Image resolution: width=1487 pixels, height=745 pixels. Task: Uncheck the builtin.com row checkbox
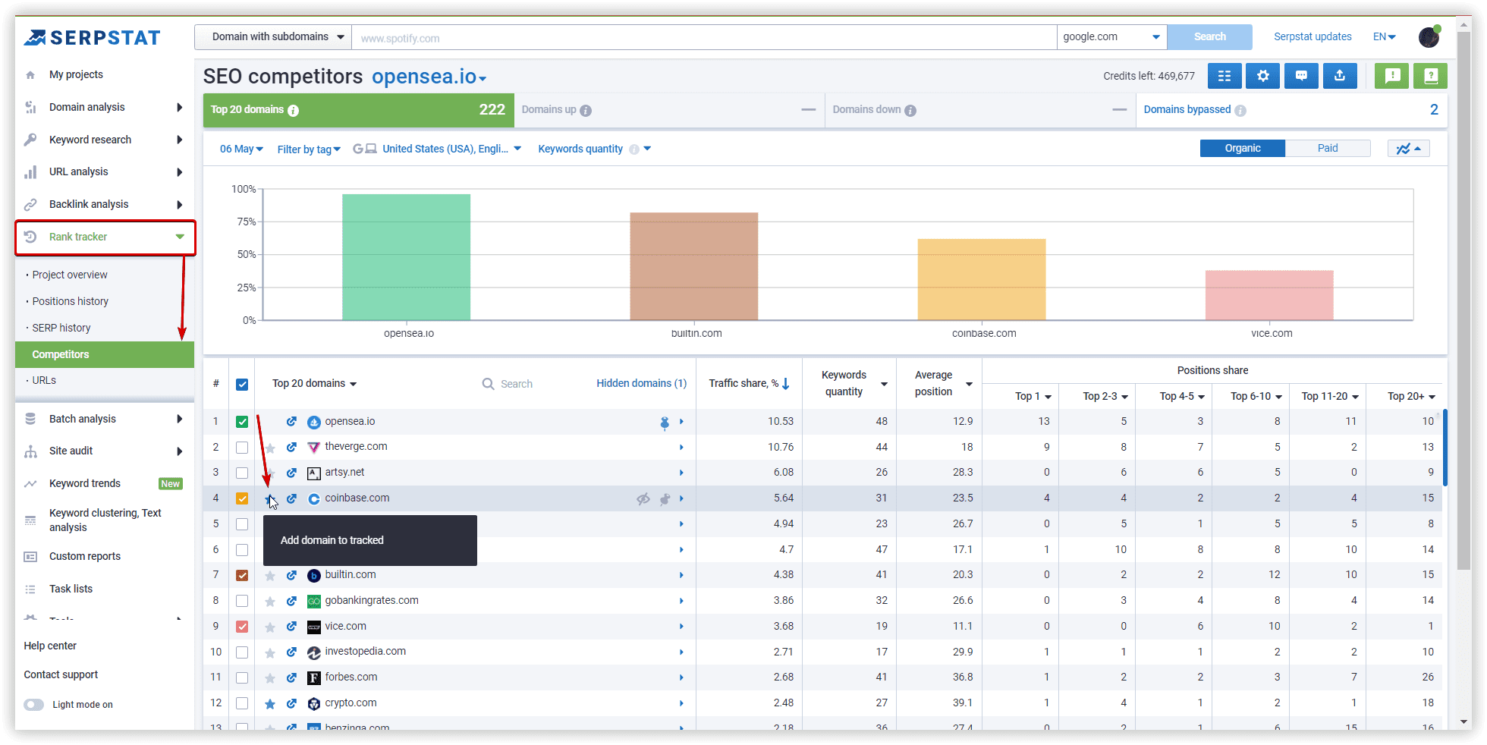pyautogui.click(x=242, y=575)
